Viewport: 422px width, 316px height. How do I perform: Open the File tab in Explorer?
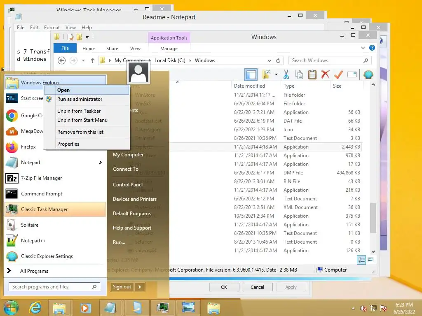65,48
